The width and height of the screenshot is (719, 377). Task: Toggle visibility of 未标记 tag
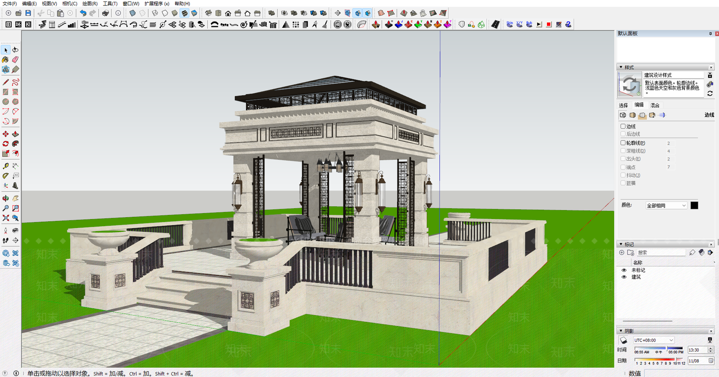point(624,270)
